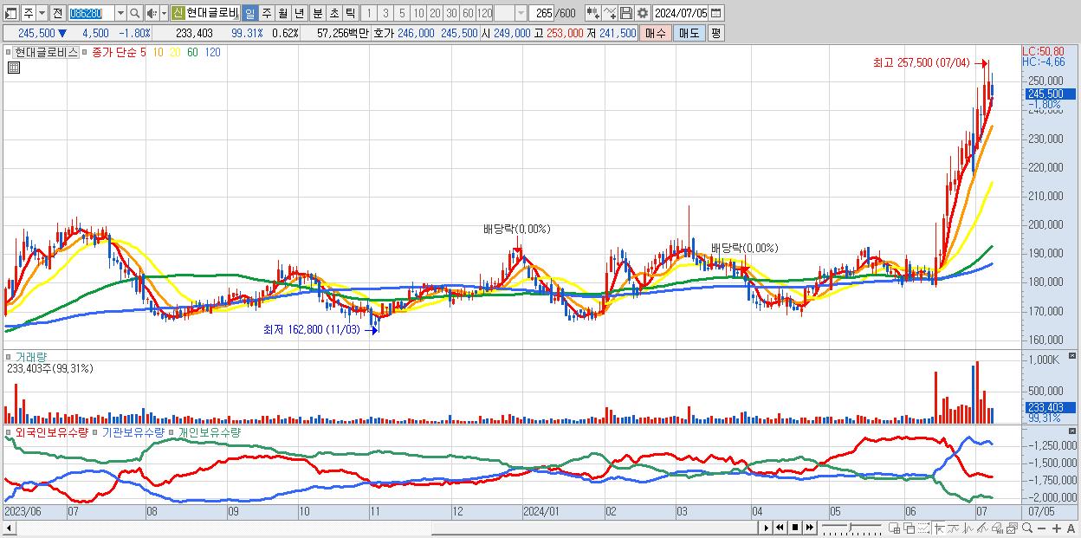Screen dimensions: 1081x538
Task: Choose the 5 interval button
Action: tap(402, 13)
